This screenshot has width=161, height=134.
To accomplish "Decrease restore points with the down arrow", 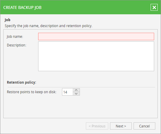I will point(76,94).
